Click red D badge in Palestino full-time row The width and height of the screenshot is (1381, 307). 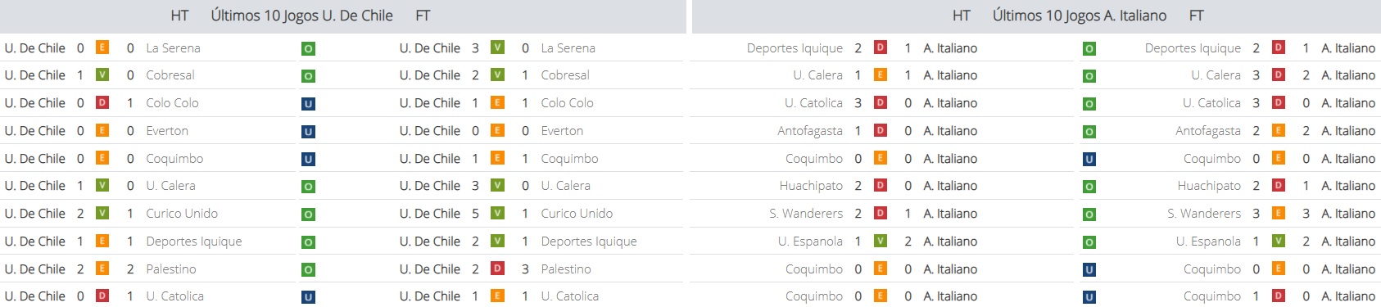(x=497, y=268)
